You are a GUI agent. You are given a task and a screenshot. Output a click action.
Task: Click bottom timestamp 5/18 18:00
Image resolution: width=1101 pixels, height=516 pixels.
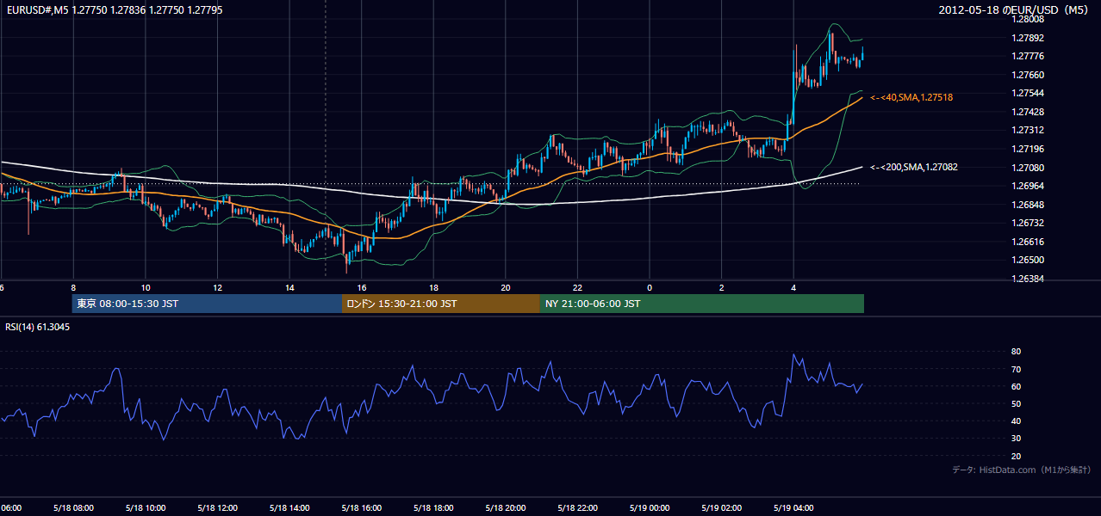pos(433,507)
